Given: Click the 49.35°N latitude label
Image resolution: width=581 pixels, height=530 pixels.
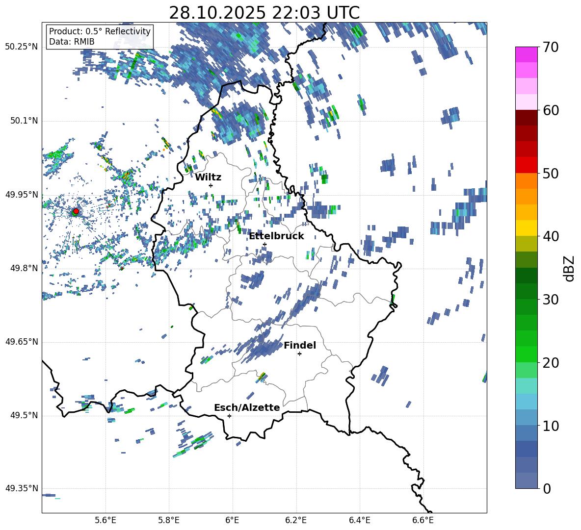Looking at the screenshot, I should (x=22, y=488).
